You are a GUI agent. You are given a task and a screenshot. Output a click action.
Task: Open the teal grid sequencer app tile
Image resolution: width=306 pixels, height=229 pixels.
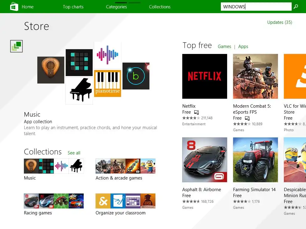79,63
